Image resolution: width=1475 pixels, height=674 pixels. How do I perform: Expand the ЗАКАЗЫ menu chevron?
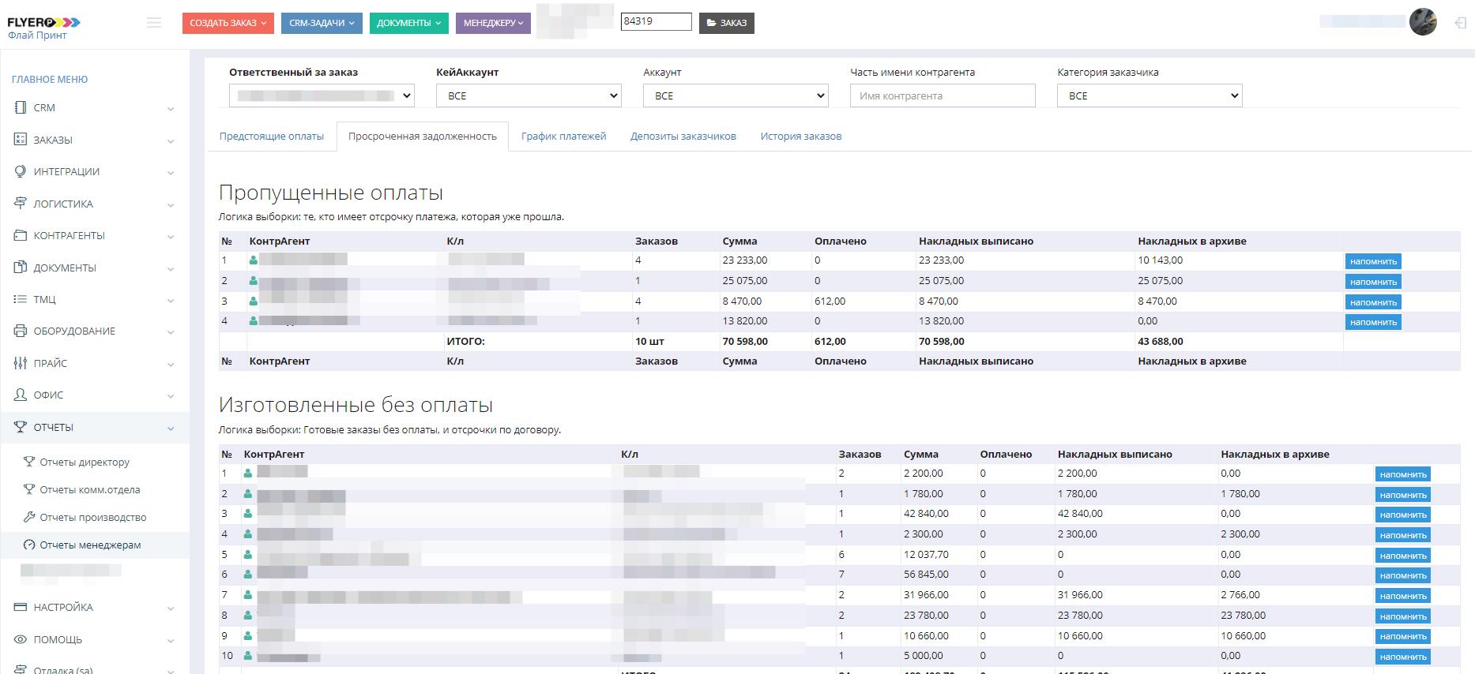(171, 141)
